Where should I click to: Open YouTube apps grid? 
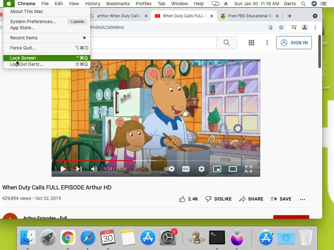pos(251,43)
